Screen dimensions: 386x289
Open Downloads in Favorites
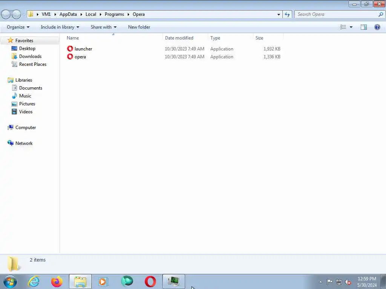(30, 56)
